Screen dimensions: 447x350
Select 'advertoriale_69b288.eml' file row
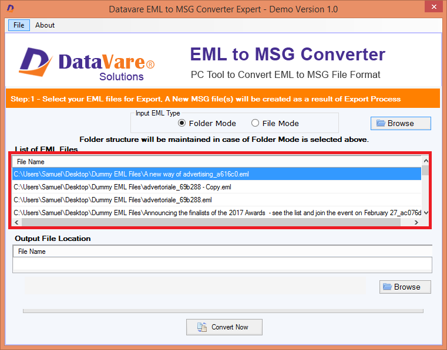tap(217, 200)
